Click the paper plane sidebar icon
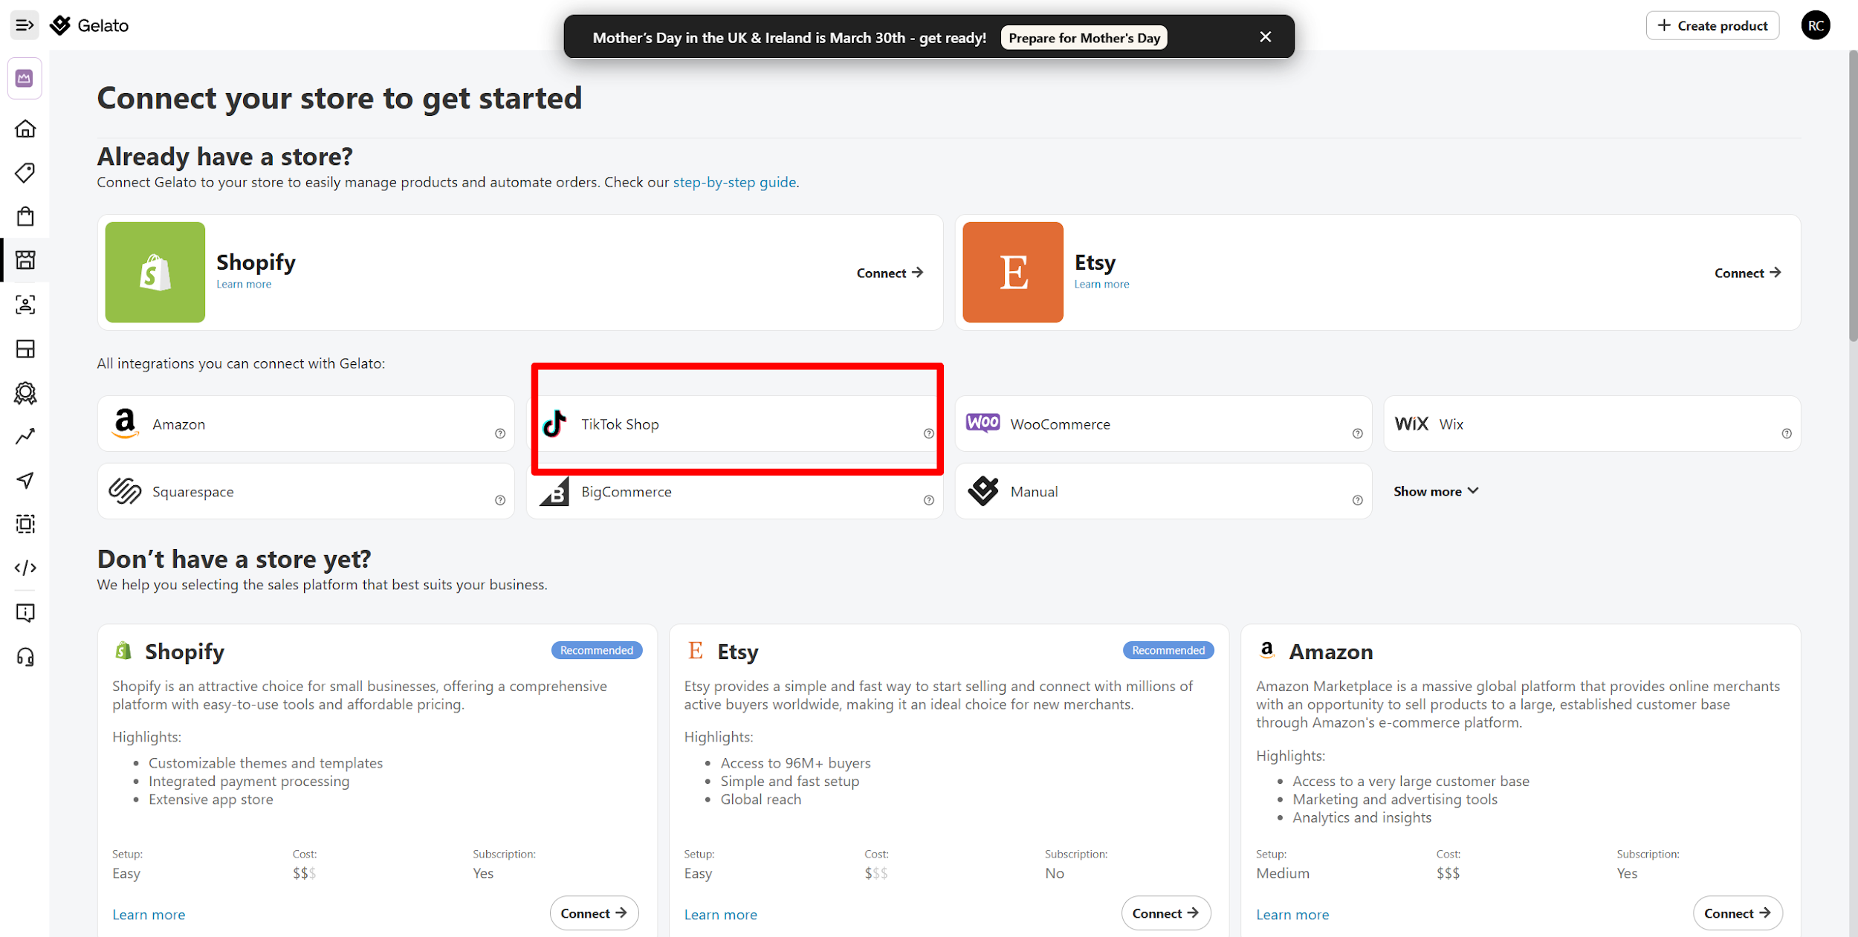Screen dimensions: 1858x937 click(x=25, y=481)
